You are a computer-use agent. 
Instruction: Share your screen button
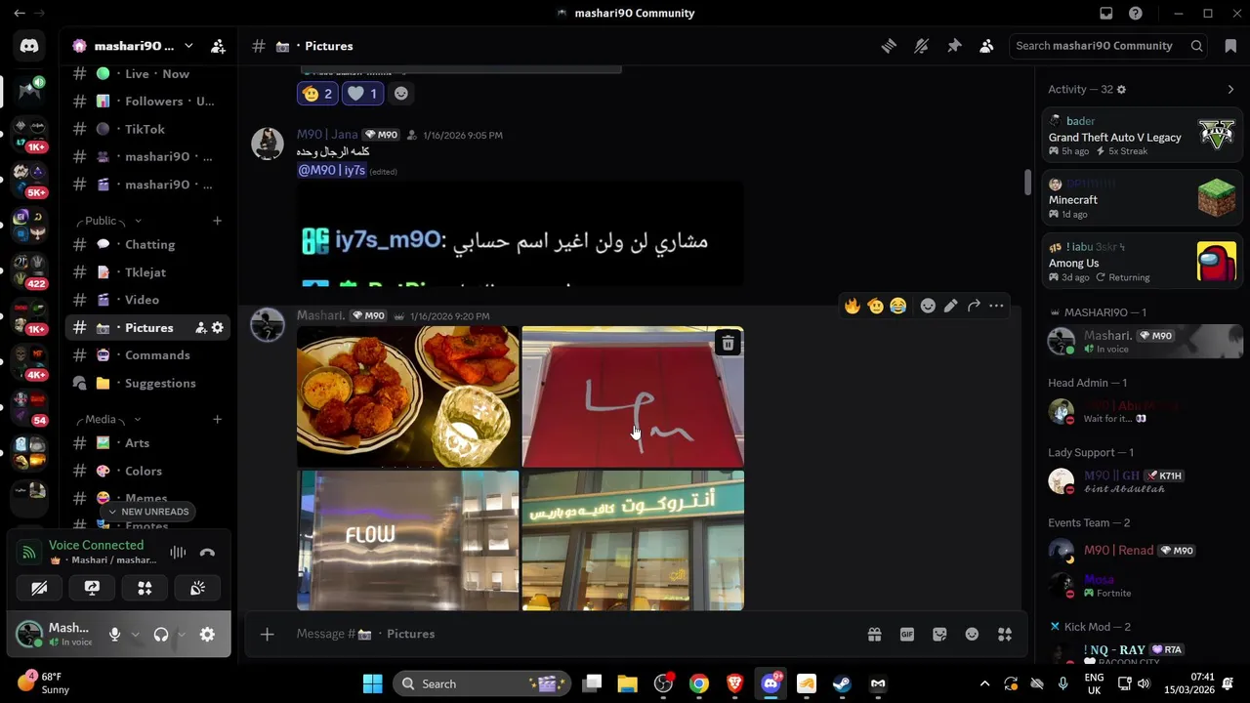point(92,588)
